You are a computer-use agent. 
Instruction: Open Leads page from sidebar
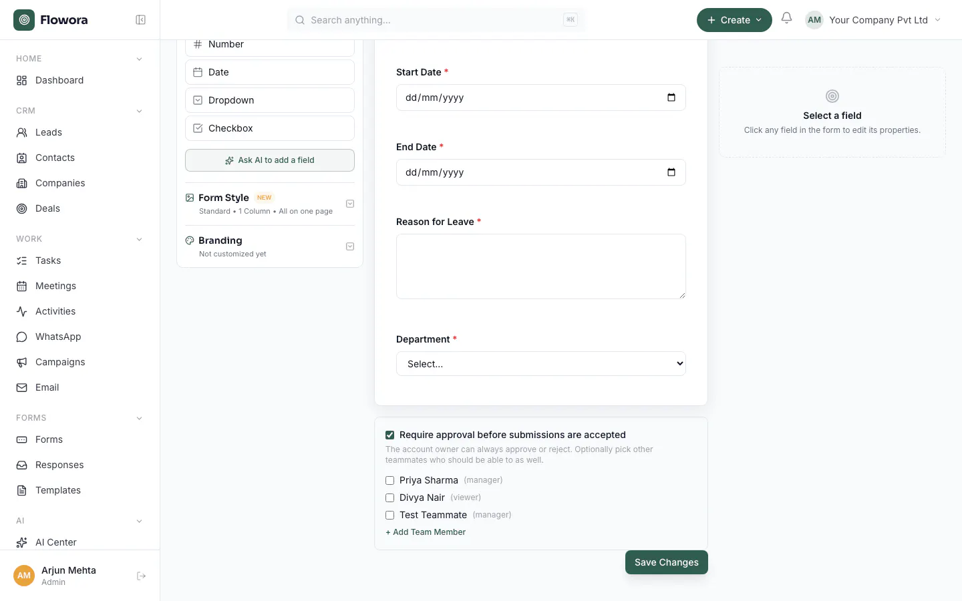[x=80, y=132]
